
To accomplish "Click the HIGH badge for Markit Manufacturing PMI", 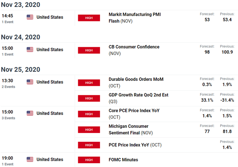I will pyautogui.click(x=89, y=18).
